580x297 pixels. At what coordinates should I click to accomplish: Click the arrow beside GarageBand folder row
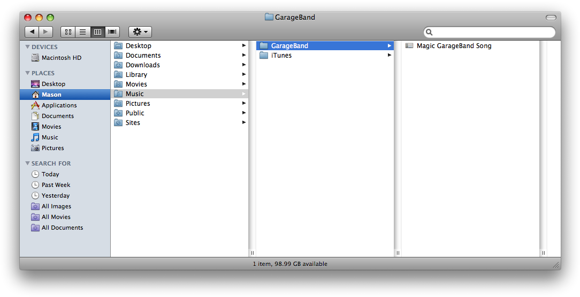coord(389,46)
